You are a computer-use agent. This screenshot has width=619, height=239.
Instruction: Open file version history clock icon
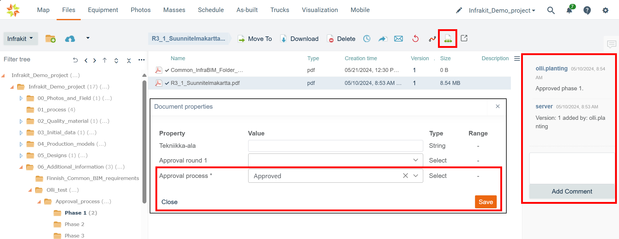(x=367, y=39)
